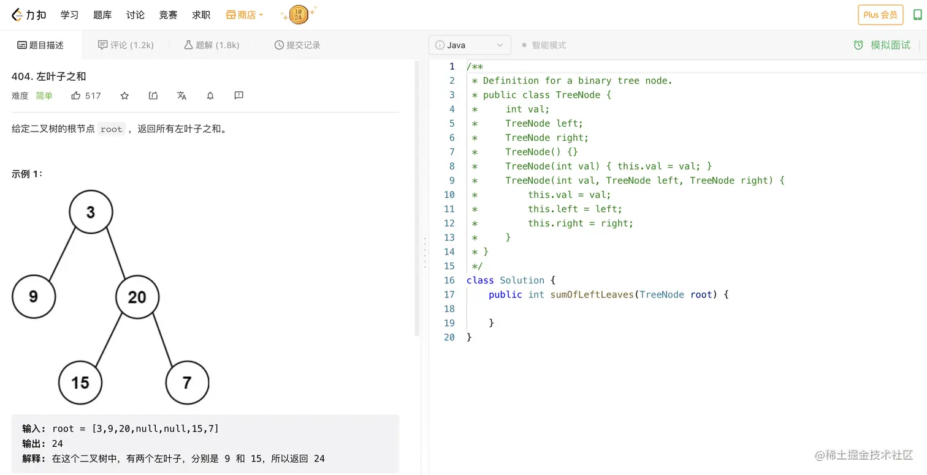Open the 提交记录 submissions tab
Screen dimensions: 927x475
click(x=297, y=45)
